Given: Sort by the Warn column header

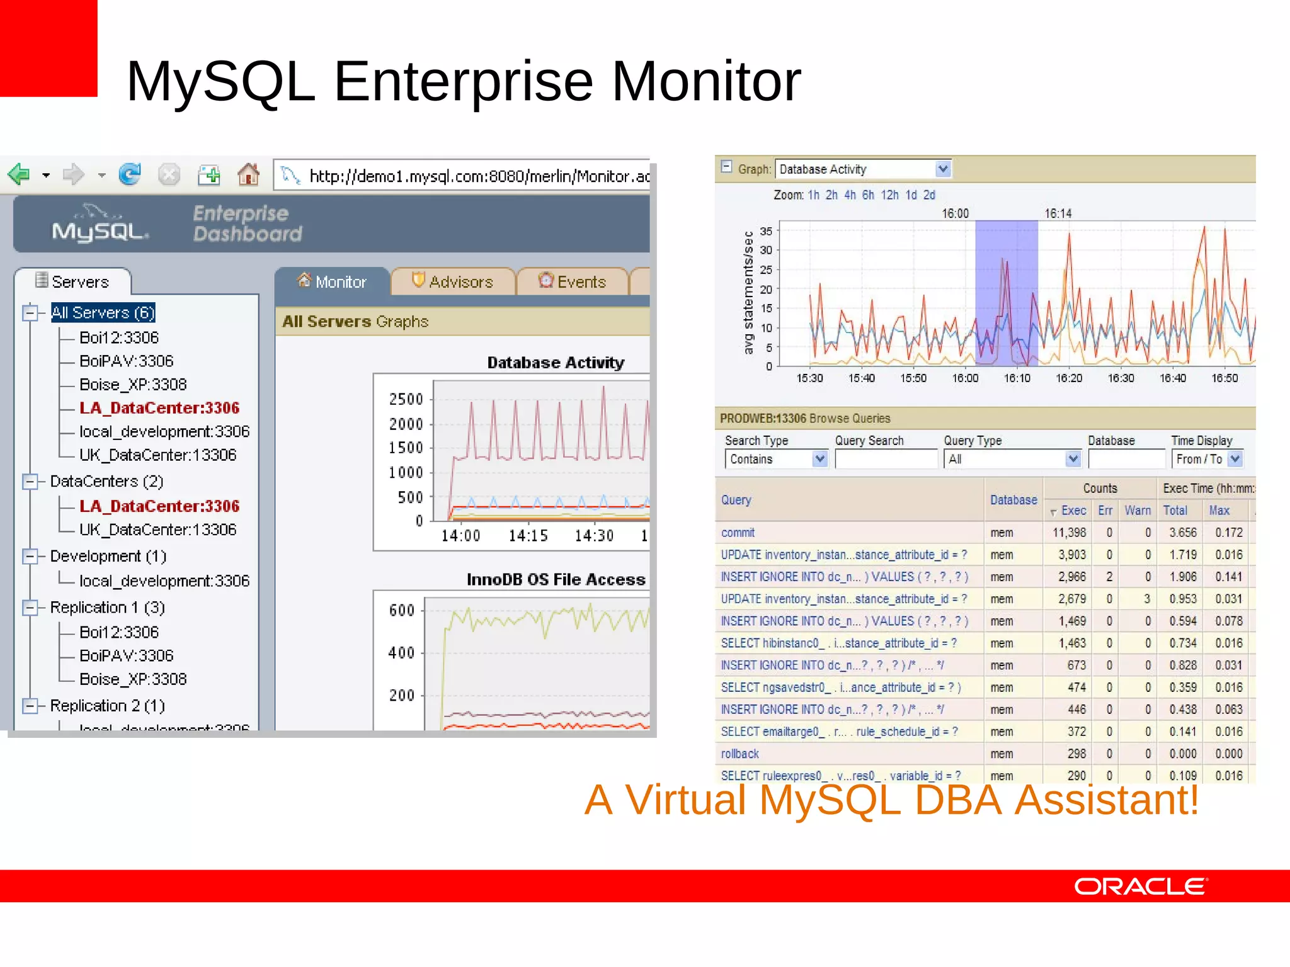Looking at the screenshot, I should (x=1138, y=511).
